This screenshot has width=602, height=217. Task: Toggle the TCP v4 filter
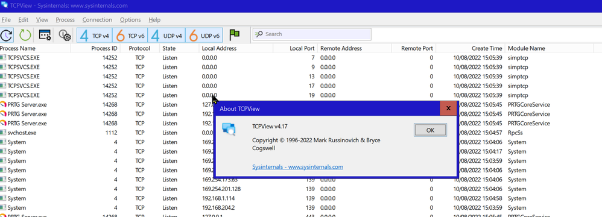pyautogui.click(x=95, y=36)
